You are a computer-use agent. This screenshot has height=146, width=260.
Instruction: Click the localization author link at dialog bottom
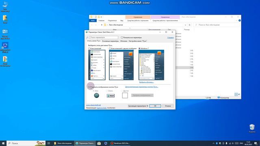click(x=101, y=108)
